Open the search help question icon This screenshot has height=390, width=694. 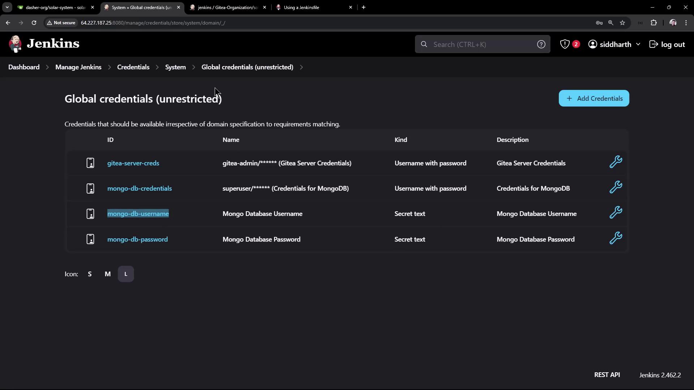click(x=541, y=44)
